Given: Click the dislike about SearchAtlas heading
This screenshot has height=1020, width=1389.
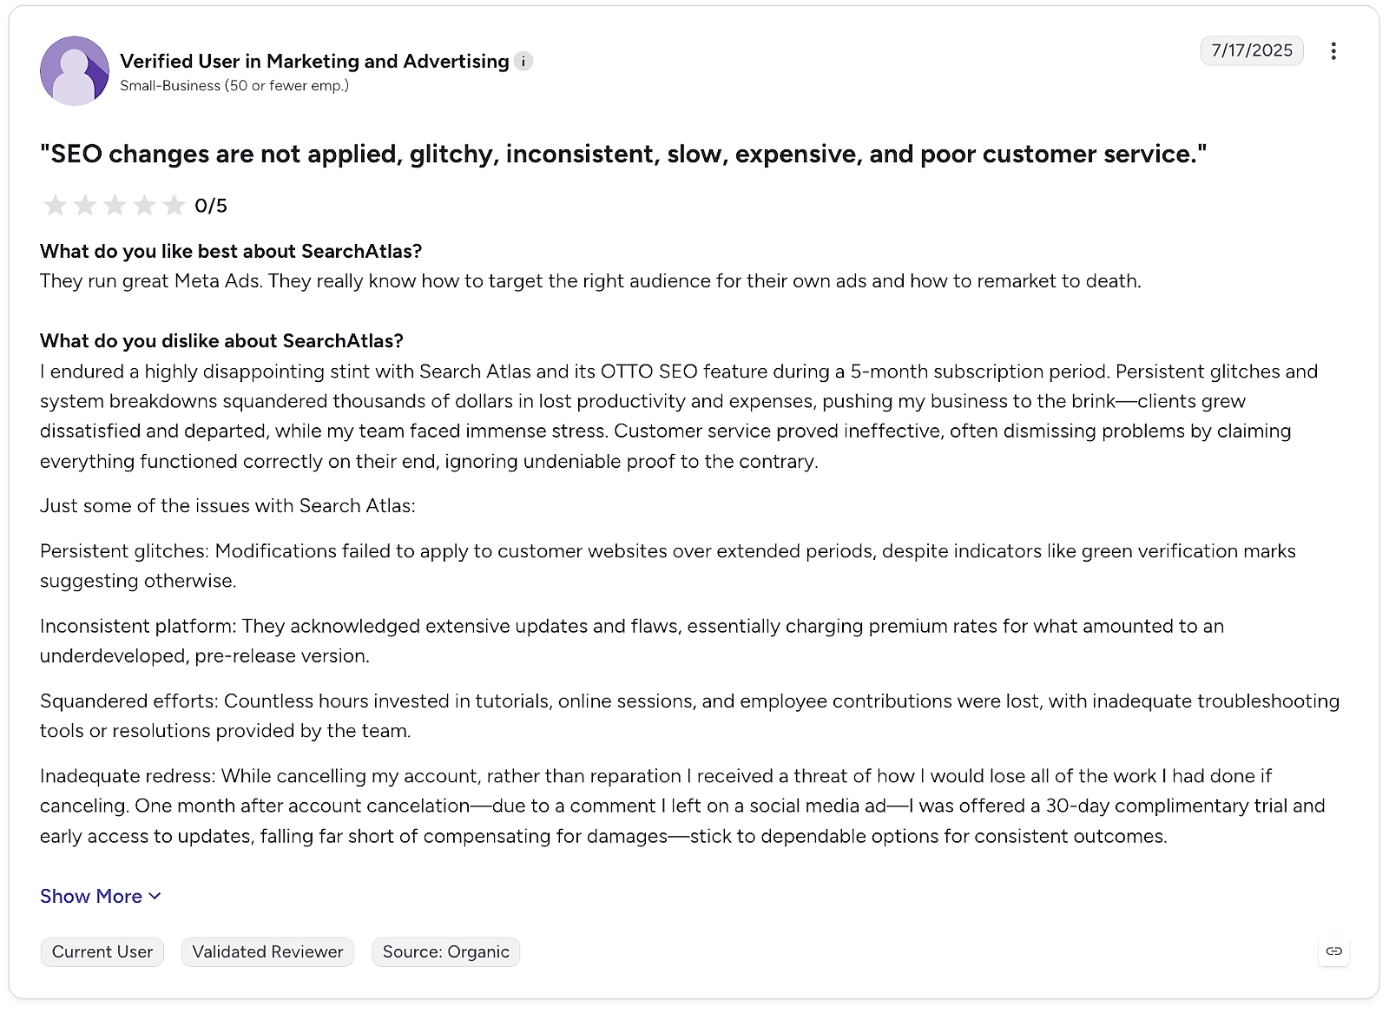Looking at the screenshot, I should click(221, 340).
